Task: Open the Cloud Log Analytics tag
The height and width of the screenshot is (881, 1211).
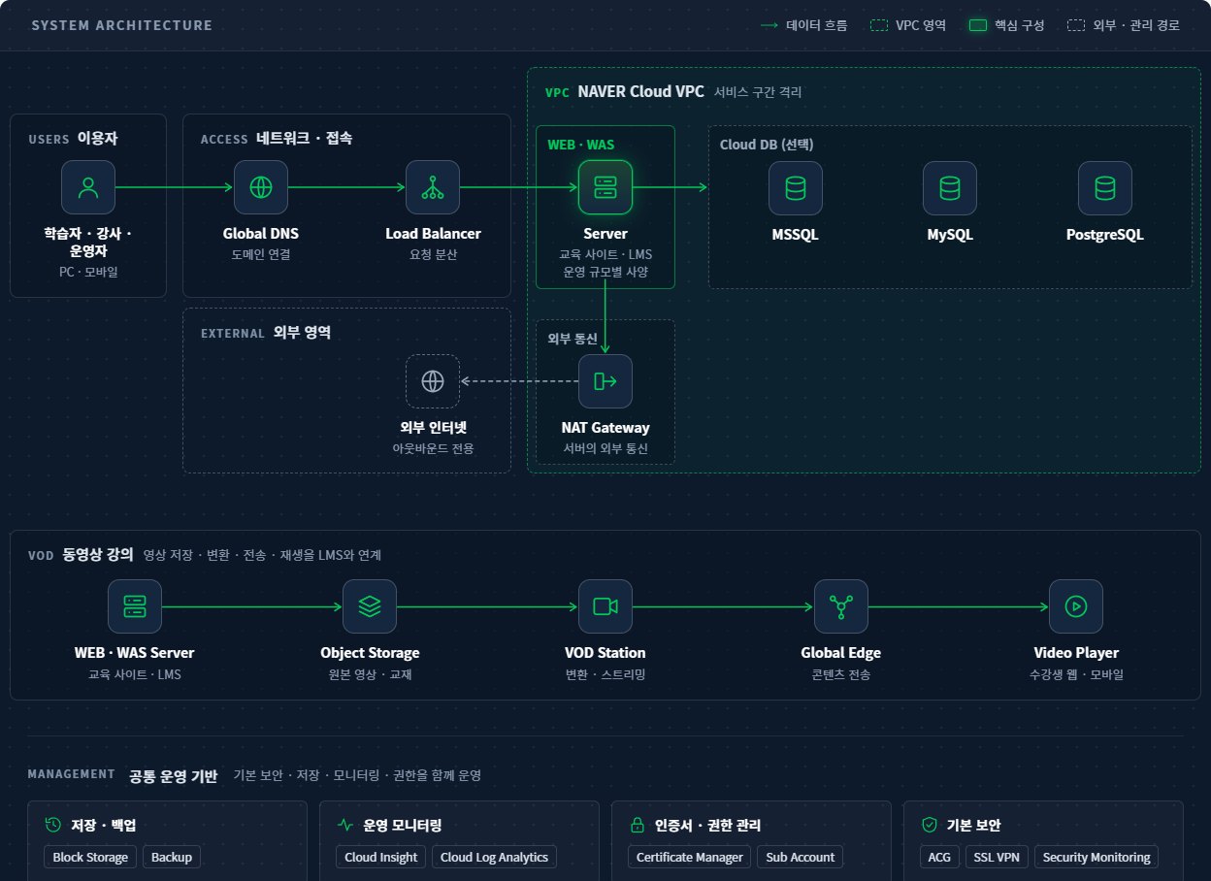Action: point(495,857)
